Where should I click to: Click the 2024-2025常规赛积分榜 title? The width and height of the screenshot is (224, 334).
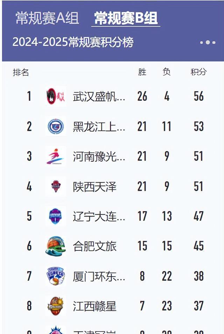tap(73, 42)
